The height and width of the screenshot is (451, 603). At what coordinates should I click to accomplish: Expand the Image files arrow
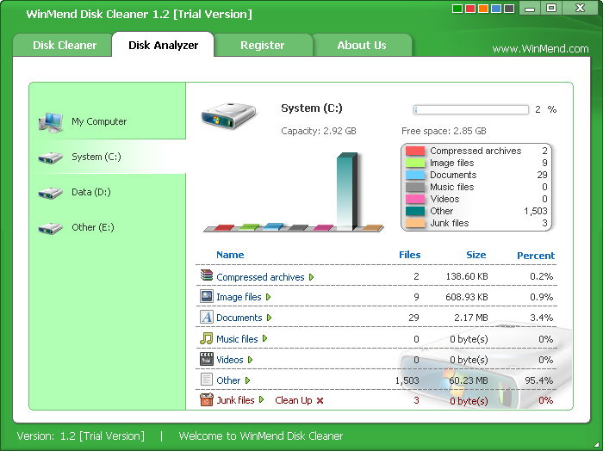[269, 297]
